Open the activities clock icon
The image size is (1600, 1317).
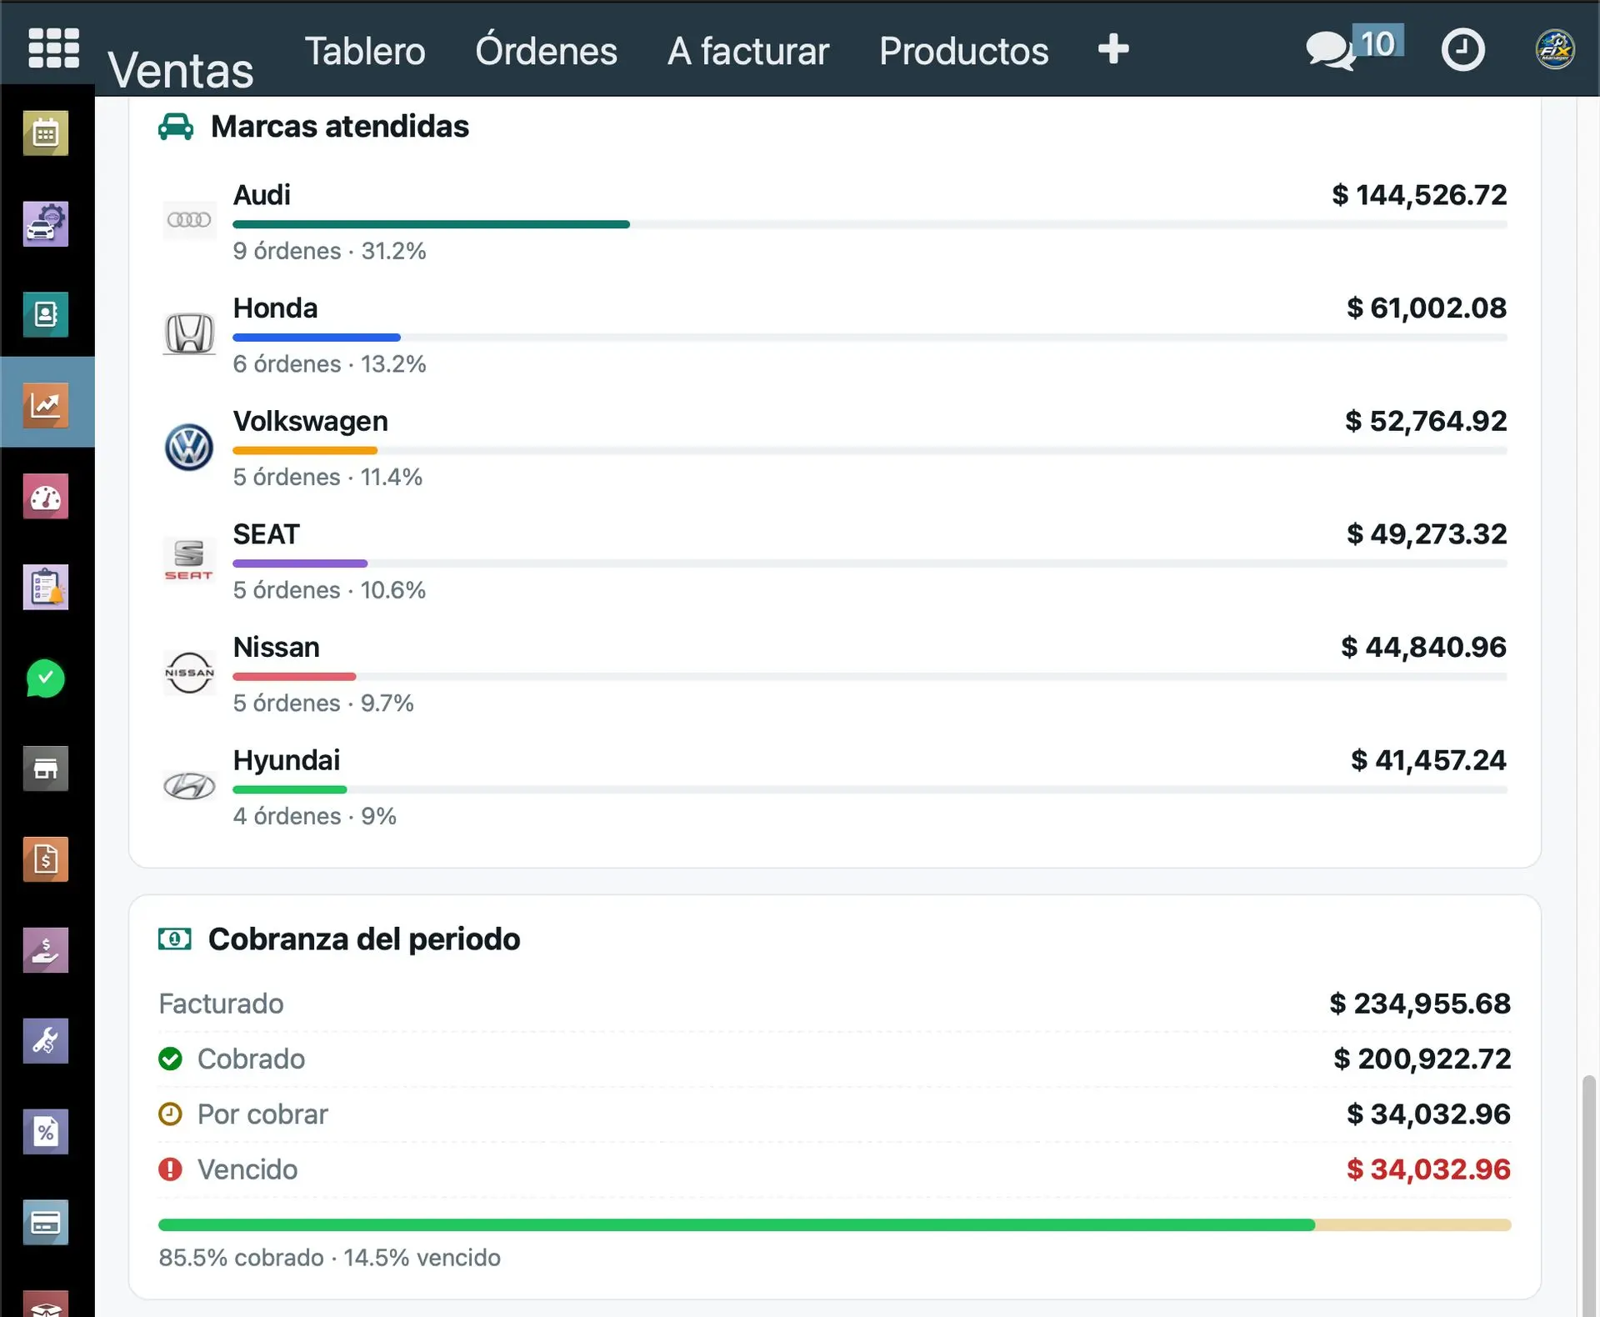[1463, 50]
